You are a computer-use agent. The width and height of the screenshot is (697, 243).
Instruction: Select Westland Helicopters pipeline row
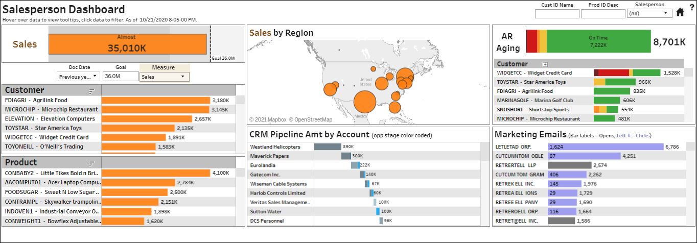coord(365,147)
